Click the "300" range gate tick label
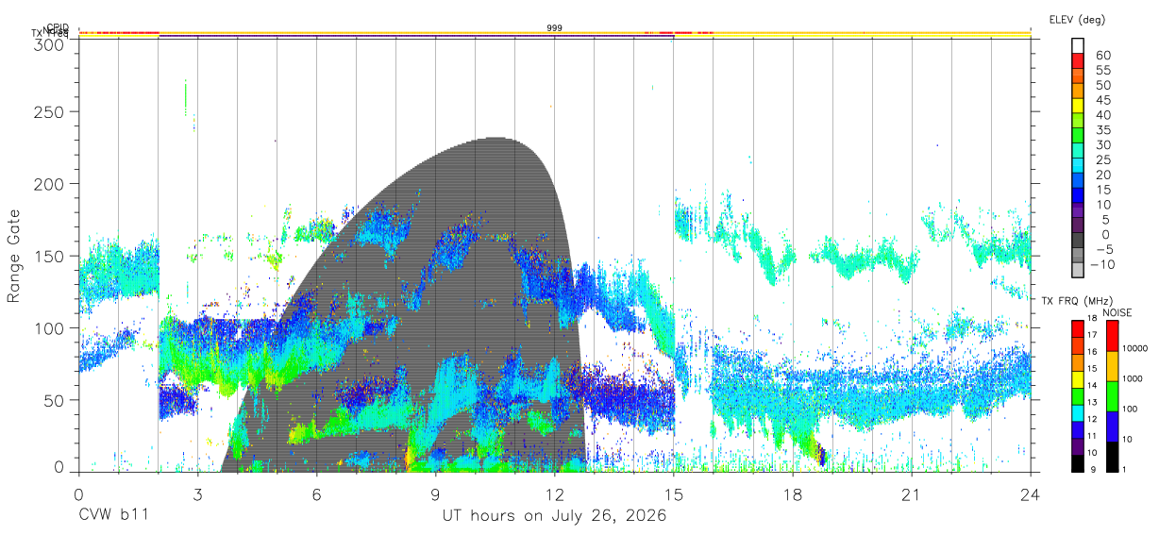Image resolution: width=1159 pixels, height=535 pixels. [x=49, y=43]
